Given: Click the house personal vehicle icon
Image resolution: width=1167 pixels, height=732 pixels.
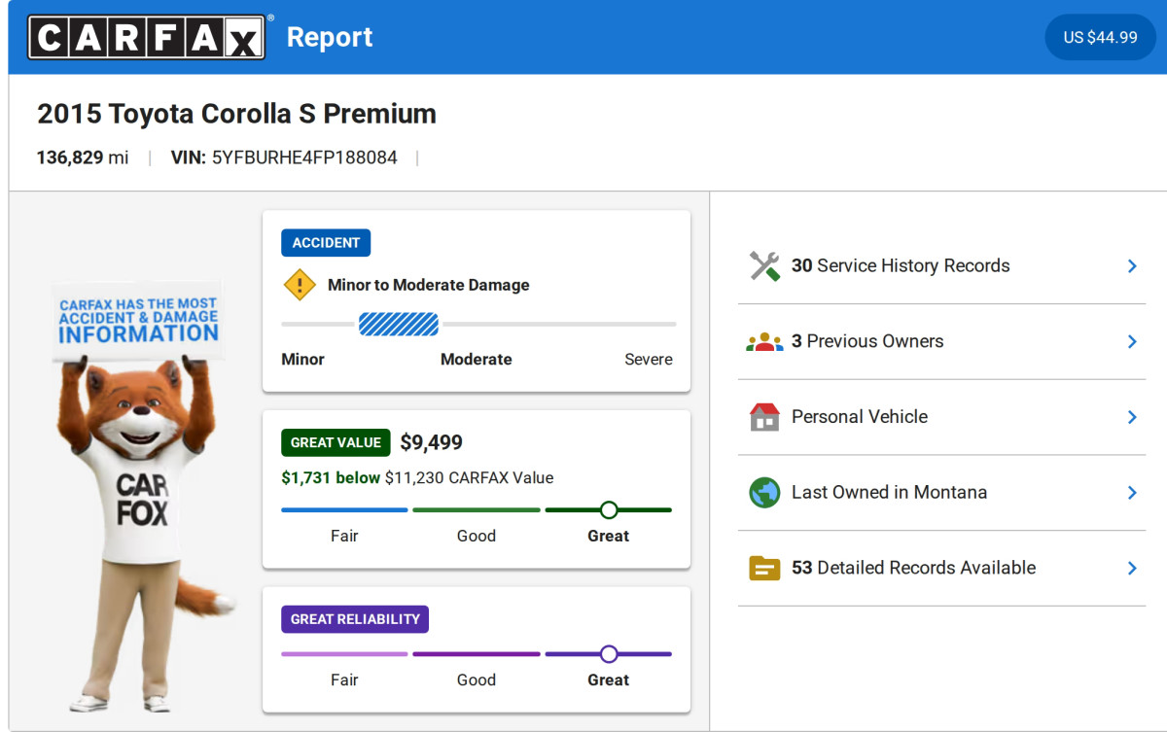Looking at the screenshot, I should pyautogui.click(x=764, y=417).
